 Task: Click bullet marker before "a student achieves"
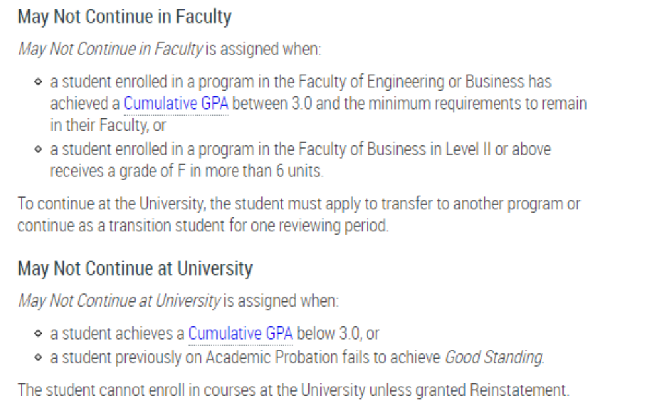[38, 334]
